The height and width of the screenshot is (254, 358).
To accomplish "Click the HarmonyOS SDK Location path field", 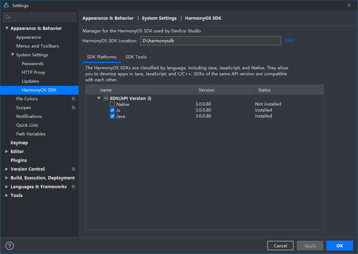I will (210, 41).
